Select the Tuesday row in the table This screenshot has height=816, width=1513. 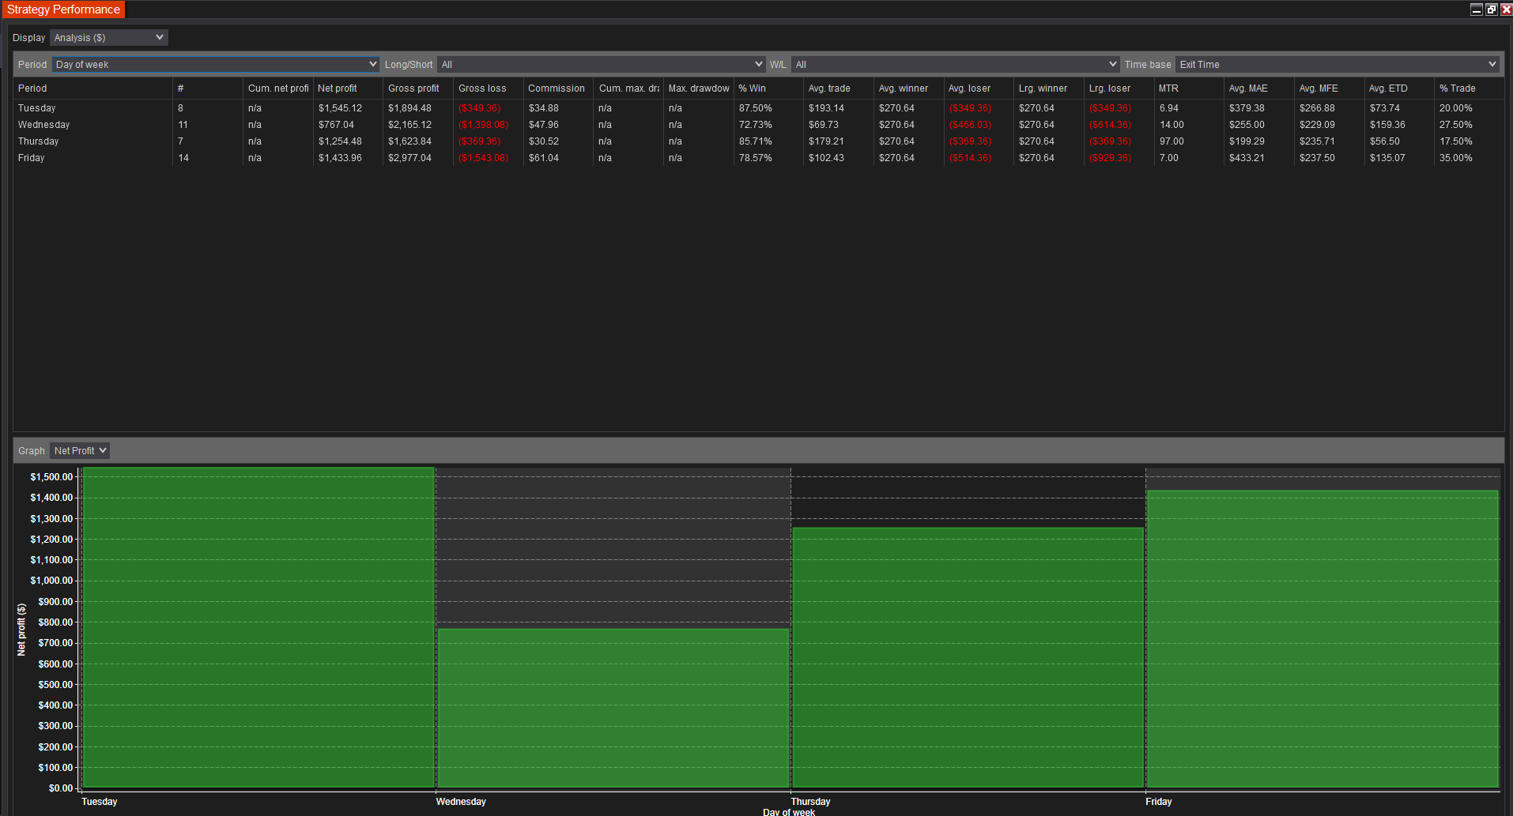pos(759,108)
